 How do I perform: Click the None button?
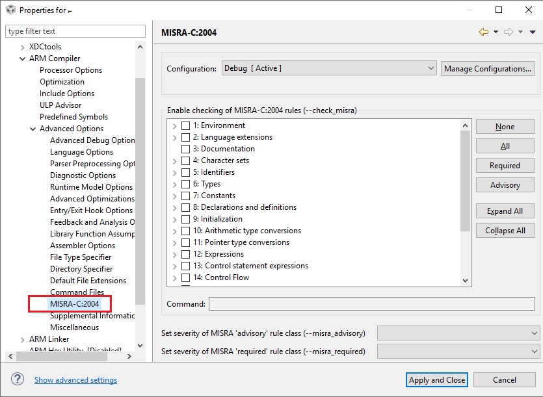click(505, 127)
